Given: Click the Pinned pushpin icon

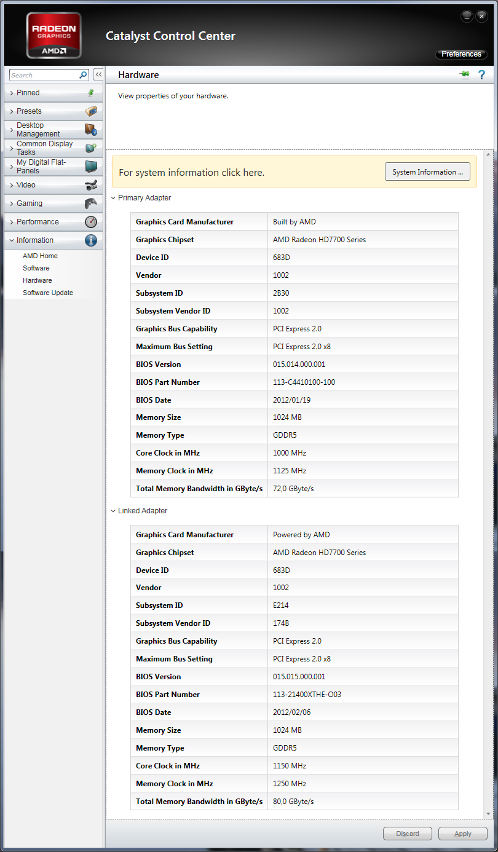Looking at the screenshot, I should [91, 93].
